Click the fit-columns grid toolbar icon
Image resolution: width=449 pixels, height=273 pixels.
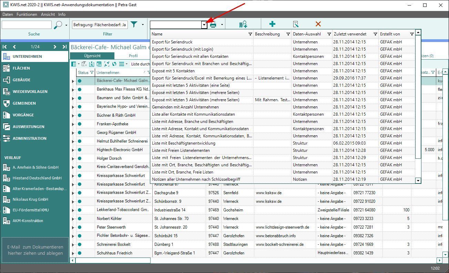click(106, 64)
